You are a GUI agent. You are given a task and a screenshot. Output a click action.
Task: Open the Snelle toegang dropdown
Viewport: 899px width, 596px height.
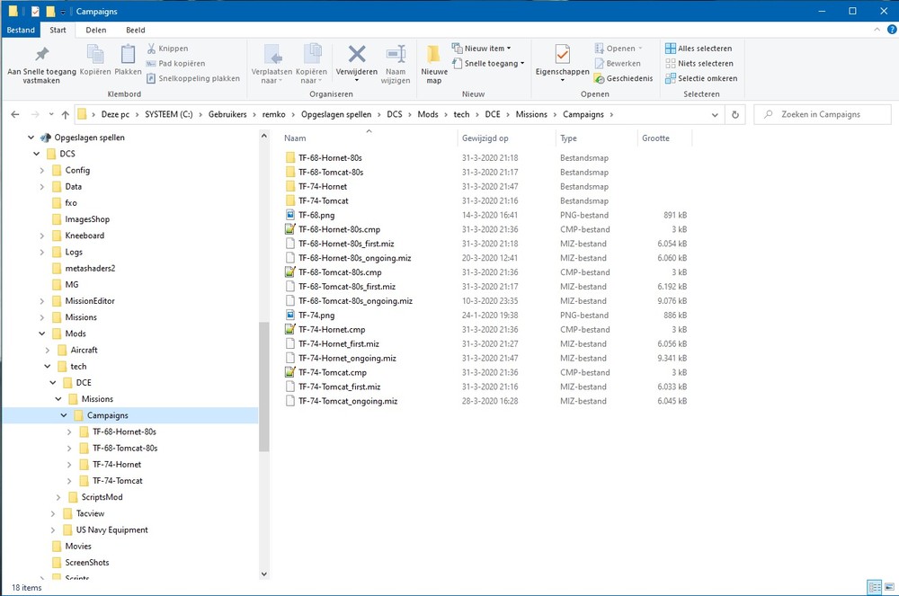coord(488,64)
